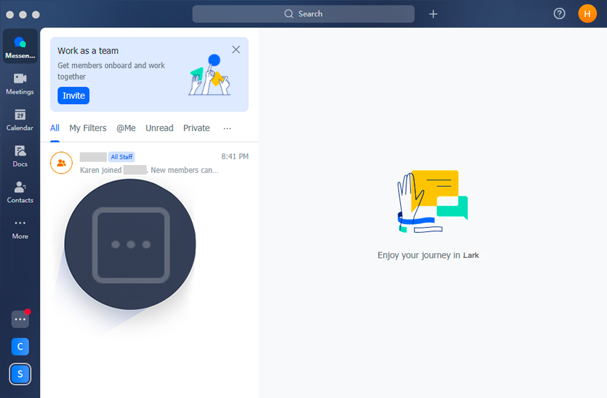Image resolution: width=607 pixels, height=398 pixels.
Task: Select the S workspace
Action: (x=20, y=374)
